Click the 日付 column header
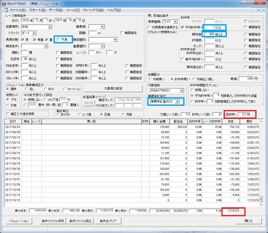 [x=13, y=121]
